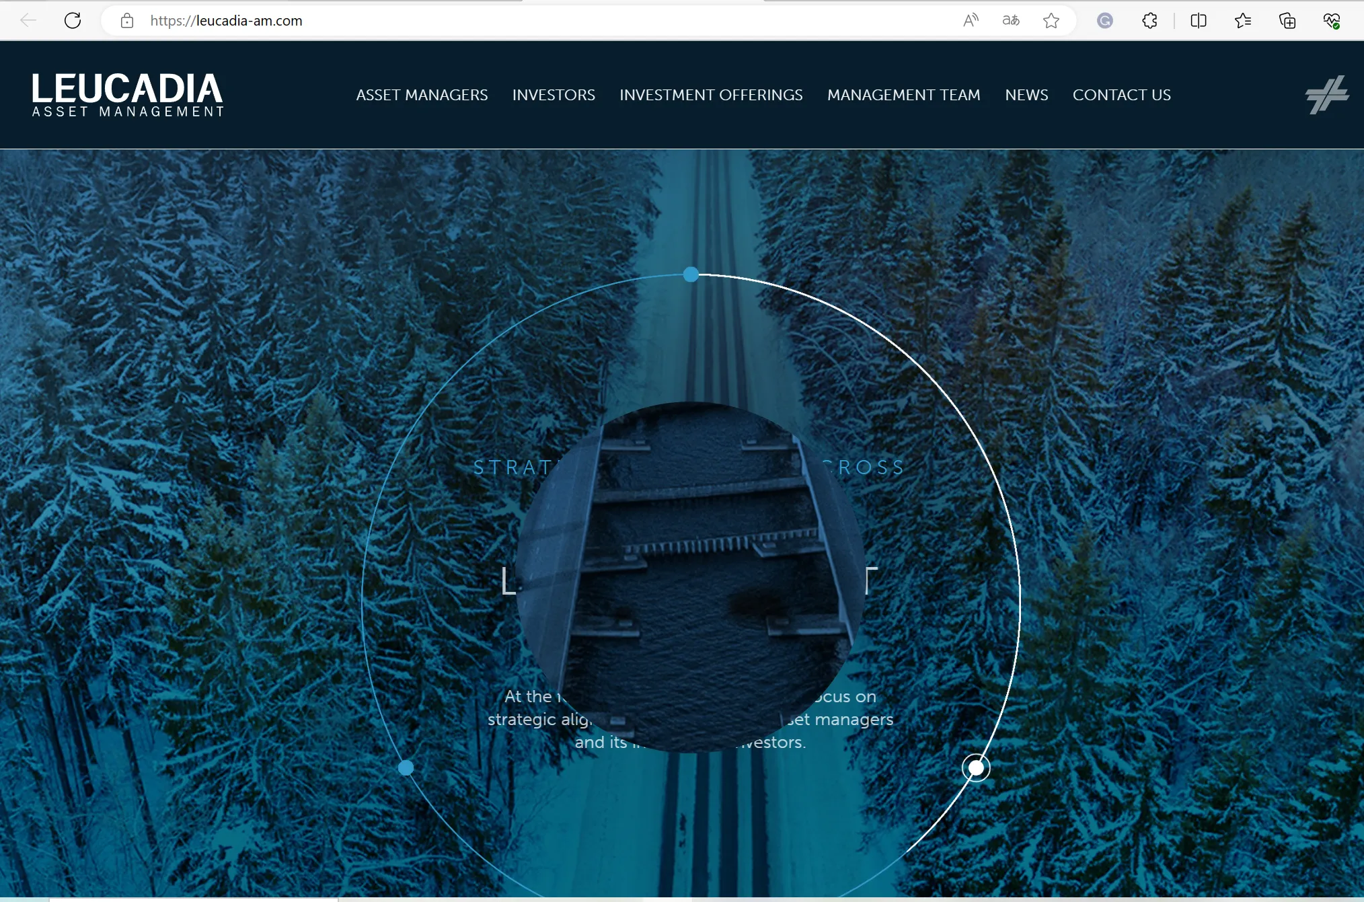Image resolution: width=1364 pixels, height=902 pixels.
Task: Open the MANAGEMENT TEAM link
Action: click(903, 95)
